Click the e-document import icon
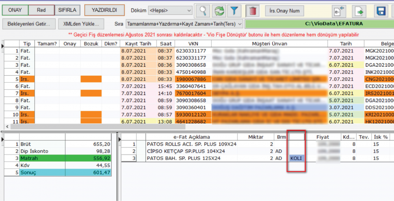 click(x=338, y=11)
